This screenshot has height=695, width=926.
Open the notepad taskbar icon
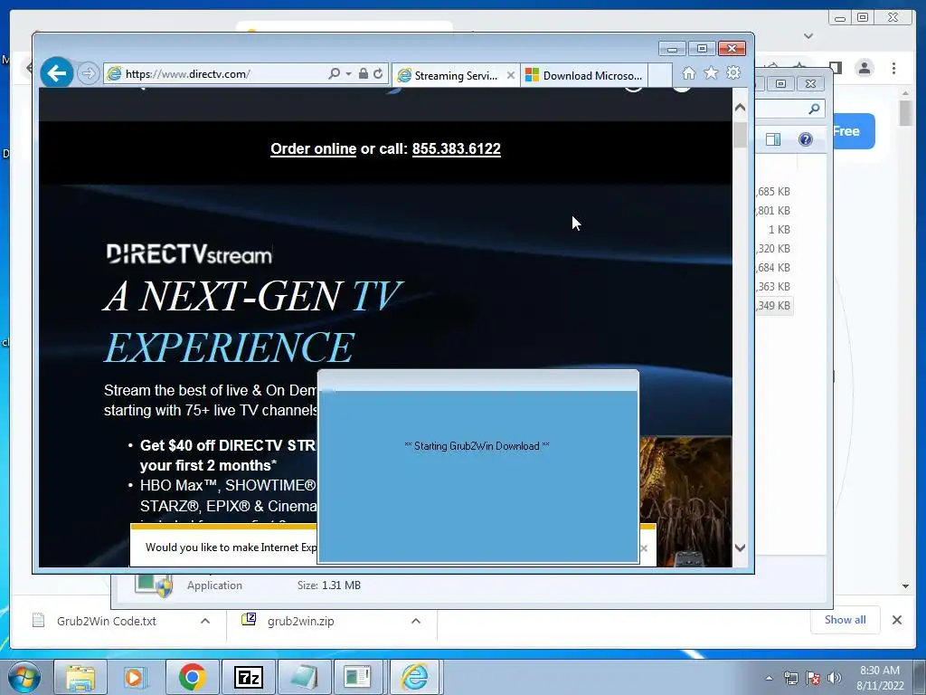coord(304,677)
